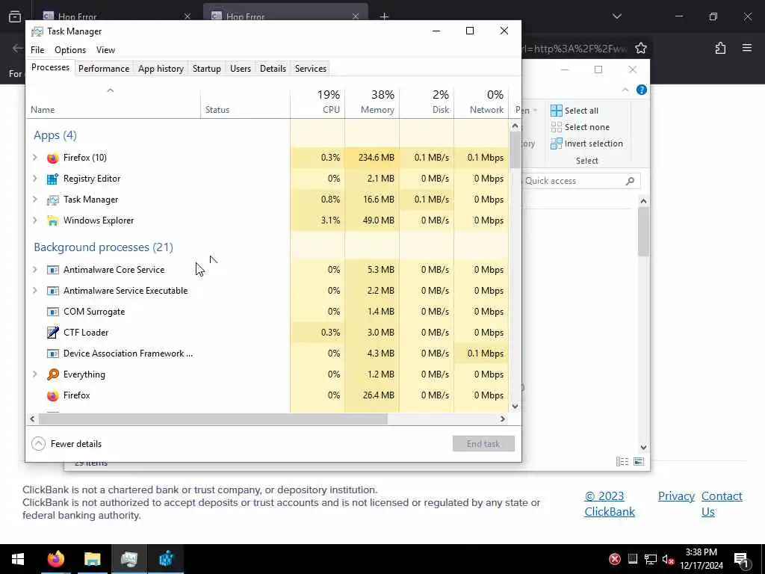
Task: Switch to the Startup tab
Action: [206, 69]
